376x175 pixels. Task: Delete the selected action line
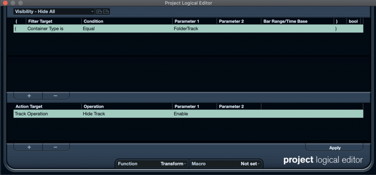click(x=55, y=147)
